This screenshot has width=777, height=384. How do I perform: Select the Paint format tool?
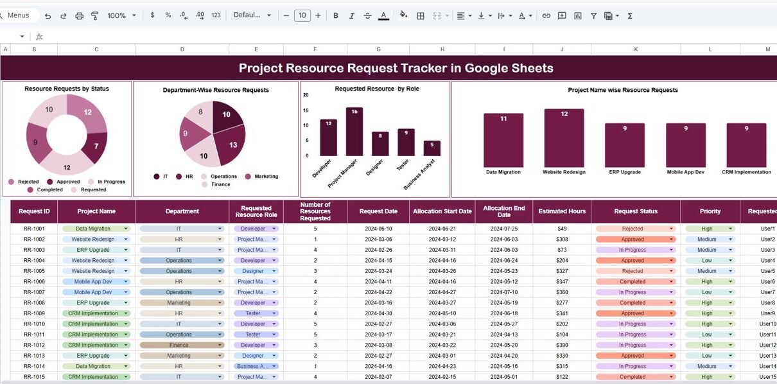(95, 15)
